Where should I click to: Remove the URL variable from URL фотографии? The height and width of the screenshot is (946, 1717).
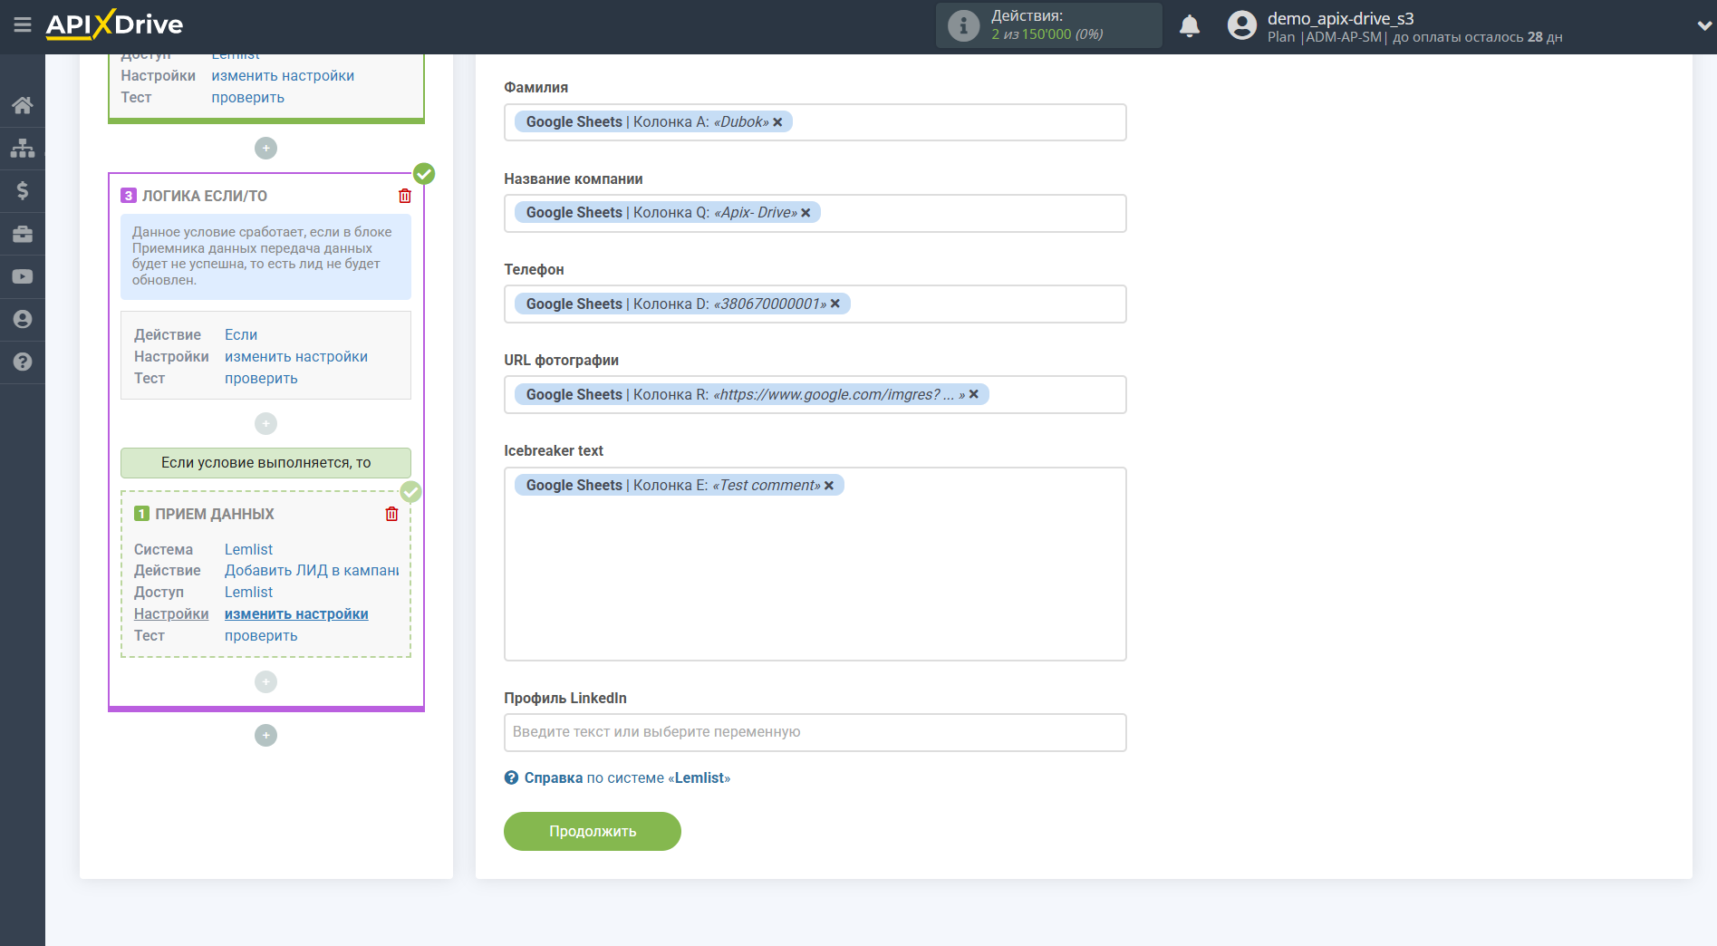974,394
